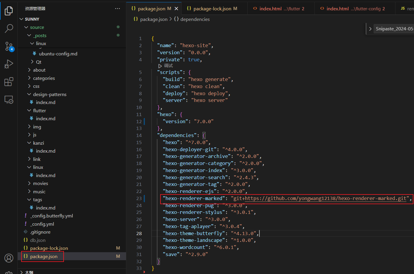
Task: Expand the css folder
Action: [29, 86]
